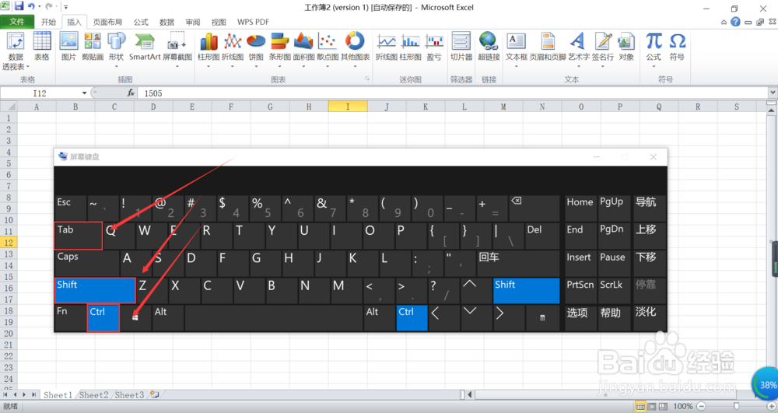Insert a 切片器 slicer
Viewport: 778px width, 413px height.
point(461,47)
